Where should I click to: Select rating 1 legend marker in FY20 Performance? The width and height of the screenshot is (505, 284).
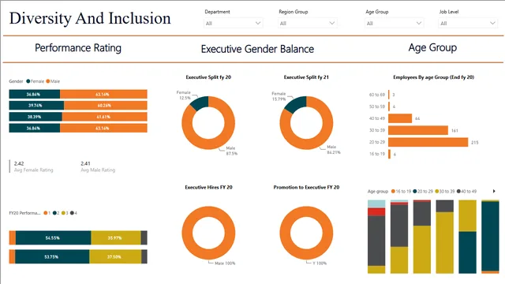46,213
